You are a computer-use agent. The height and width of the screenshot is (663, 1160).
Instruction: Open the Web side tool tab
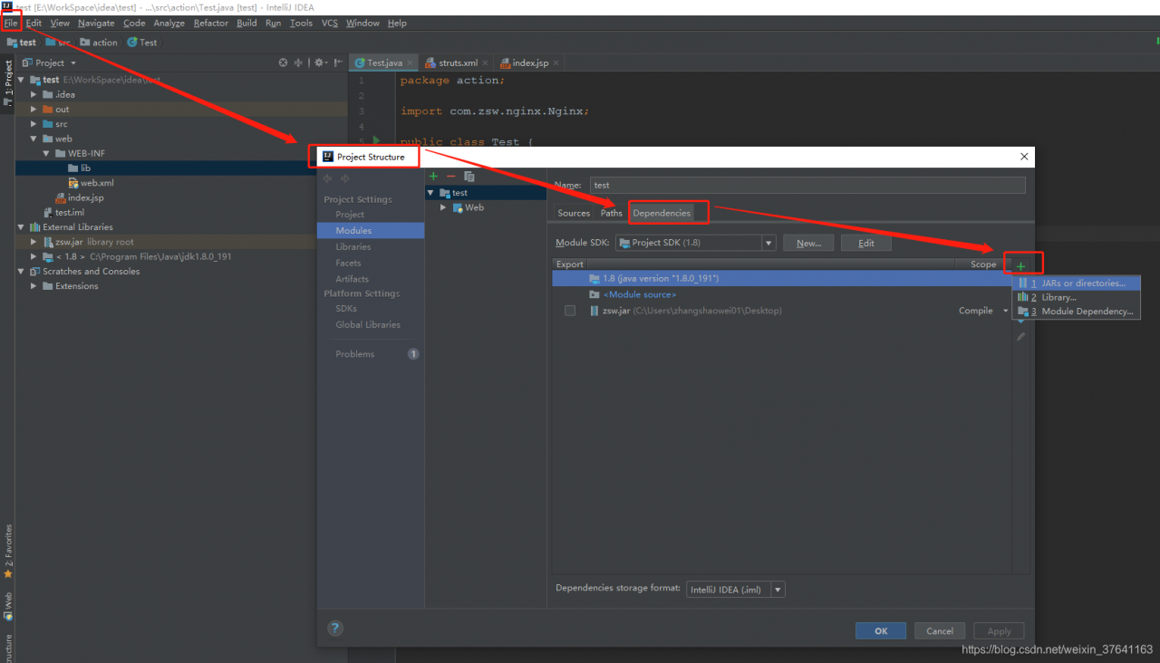tap(8, 606)
